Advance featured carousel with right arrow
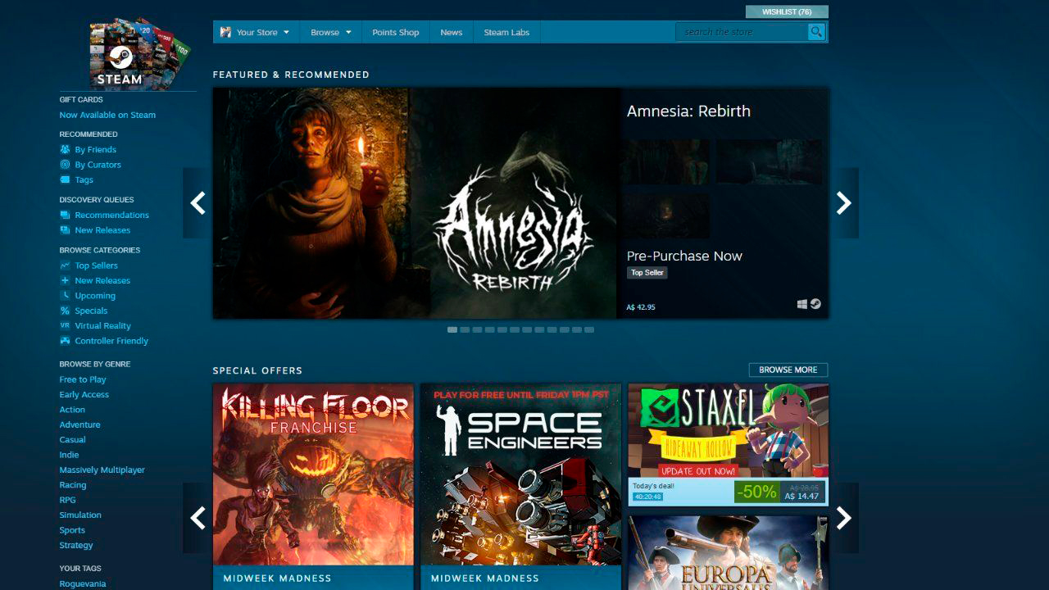This screenshot has height=590, width=1049. coord(844,203)
